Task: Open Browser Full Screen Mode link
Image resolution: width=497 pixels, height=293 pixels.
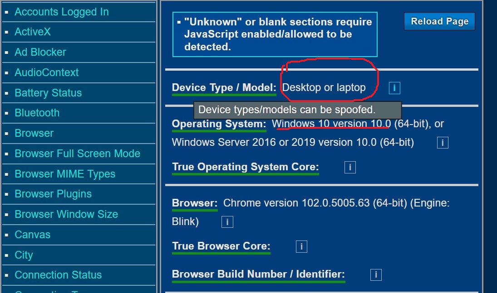Action: [77, 154]
